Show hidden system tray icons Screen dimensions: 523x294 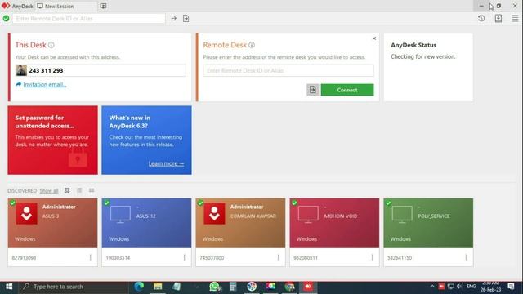point(432,287)
